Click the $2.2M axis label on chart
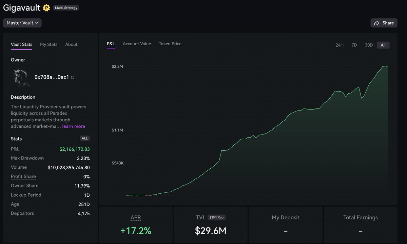 117,66
